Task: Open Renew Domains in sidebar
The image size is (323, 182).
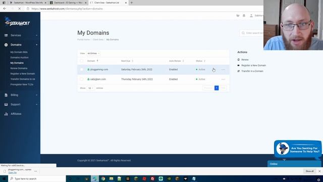Action: 19,68
